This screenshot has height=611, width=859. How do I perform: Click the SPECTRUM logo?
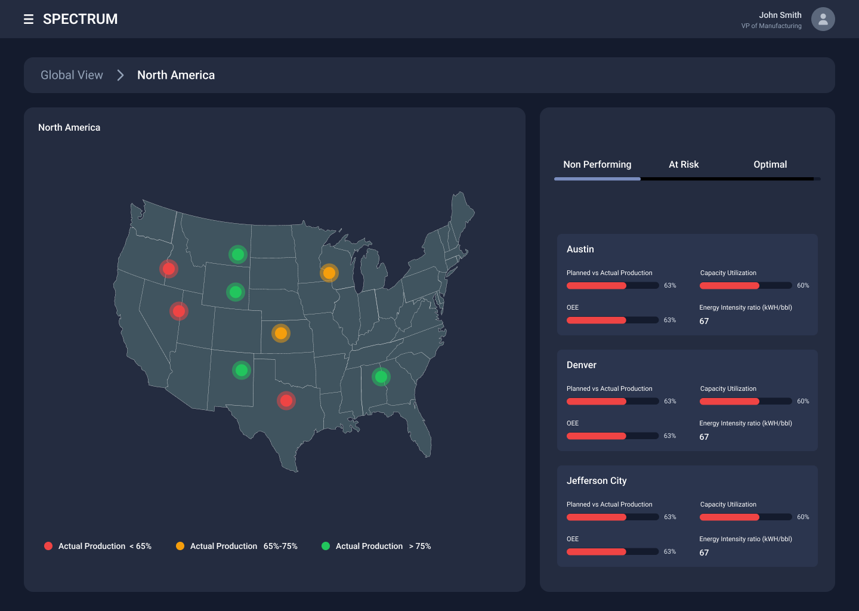tap(80, 18)
